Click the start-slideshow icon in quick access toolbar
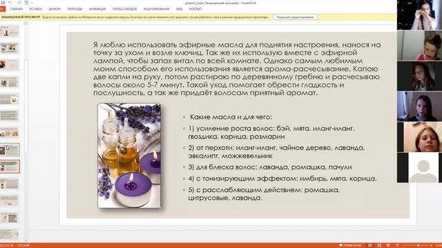 pos(26,3)
